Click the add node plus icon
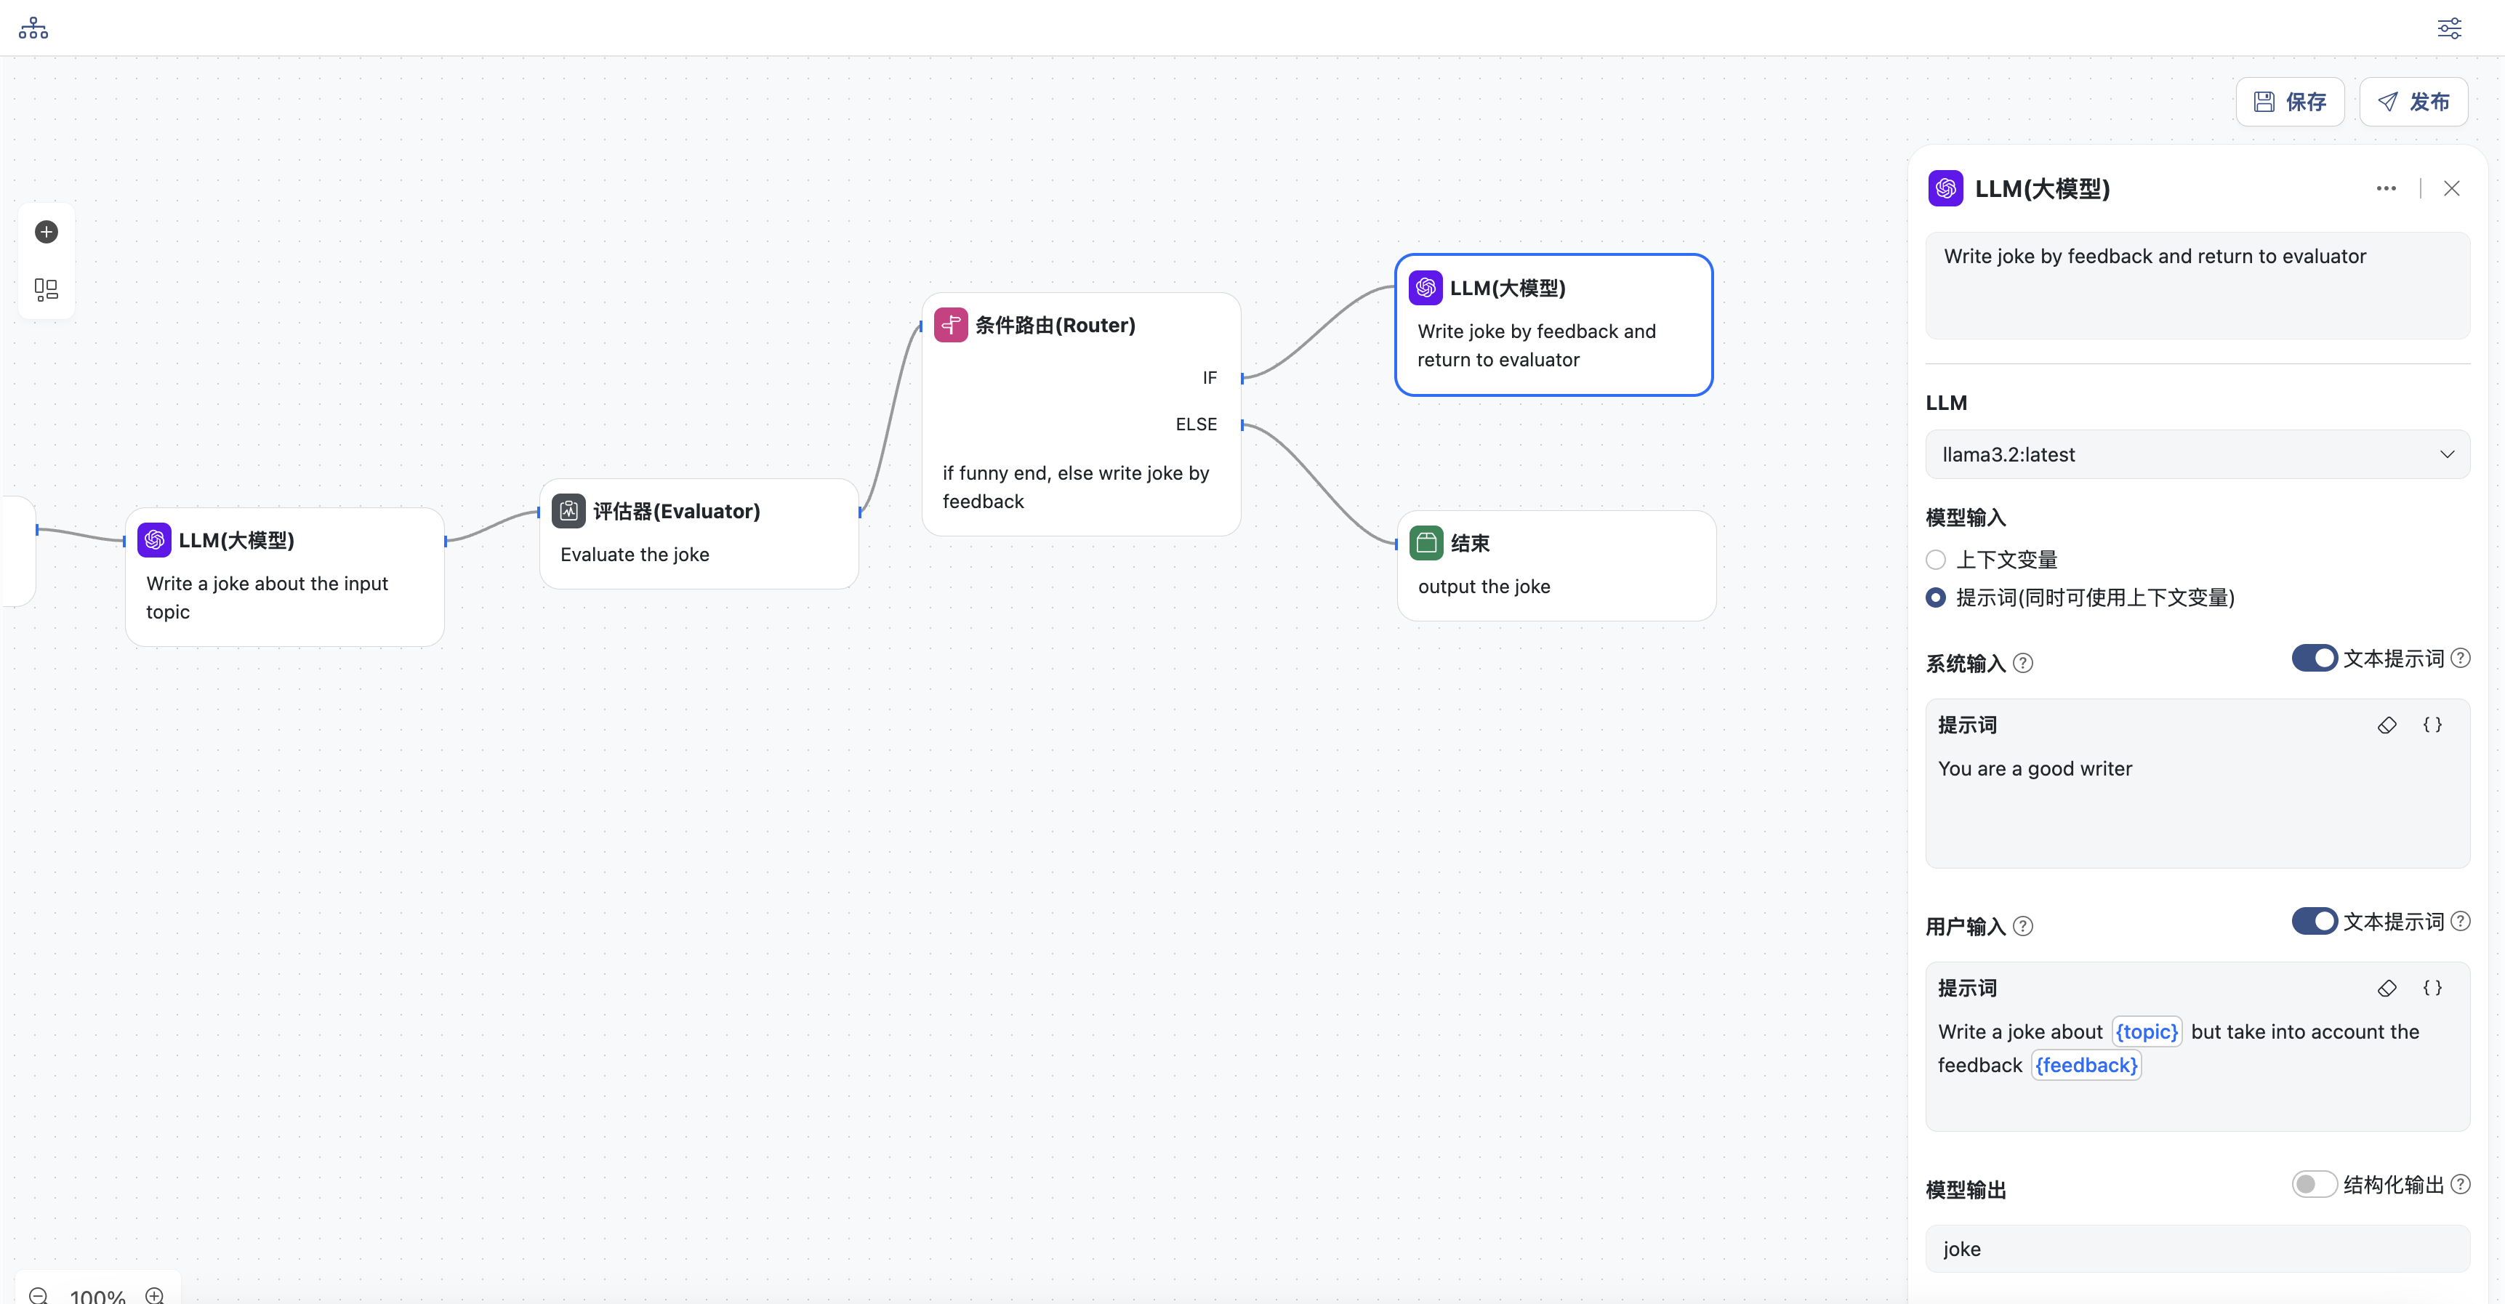Image resolution: width=2505 pixels, height=1304 pixels. pyautogui.click(x=47, y=231)
